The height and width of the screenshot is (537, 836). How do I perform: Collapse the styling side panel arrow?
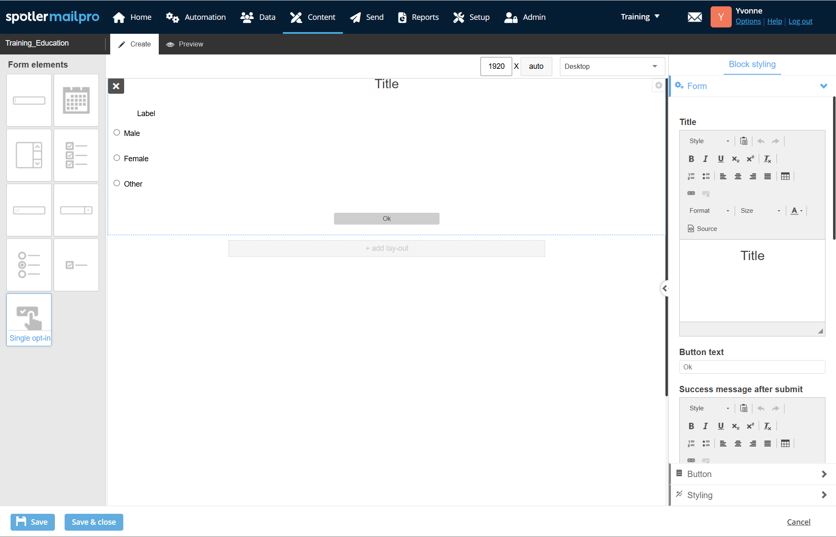665,288
